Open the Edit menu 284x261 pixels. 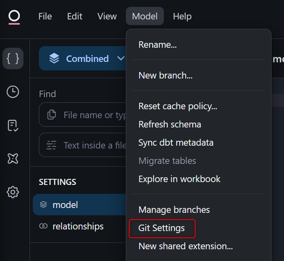click(74, 17)
